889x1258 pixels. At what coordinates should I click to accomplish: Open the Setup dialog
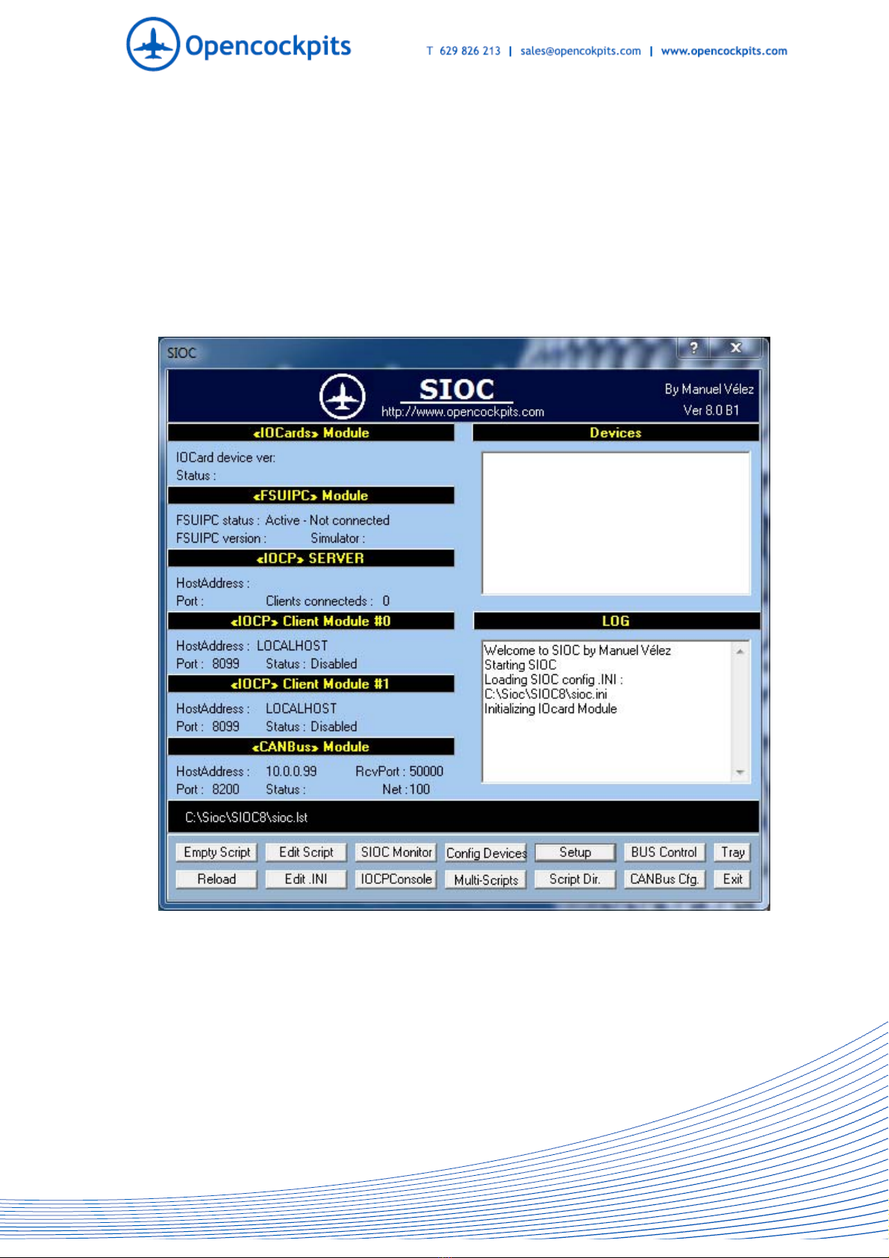pos(575,853)
